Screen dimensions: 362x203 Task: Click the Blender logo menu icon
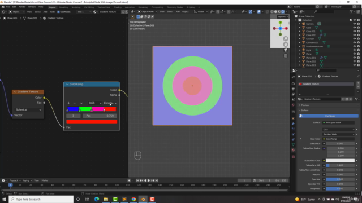[3, 7]
